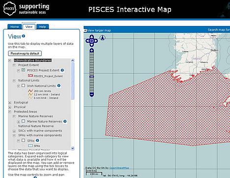Select the Administrative Boundaries tree label
Image resolution: width=230 pixels, height=178 pixels.
point(33,60)
